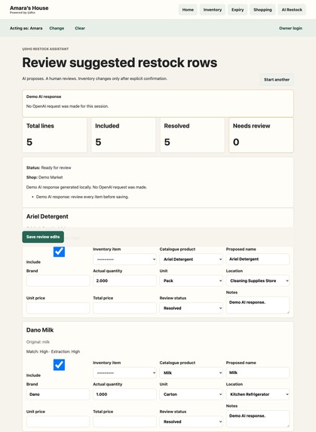Click the Dano Milk row heading
The height and width of the screenshot is (432, 316).
[40, 330]
